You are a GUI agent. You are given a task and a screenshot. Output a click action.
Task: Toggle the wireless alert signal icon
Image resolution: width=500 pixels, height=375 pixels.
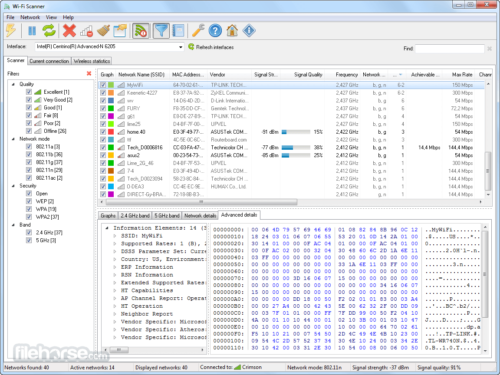pos(141,31)
